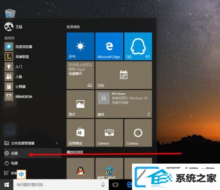The width and height of the screenshot is (220, 190).
Task: Open the Cortana circle tile
Action: pos(138,133)
